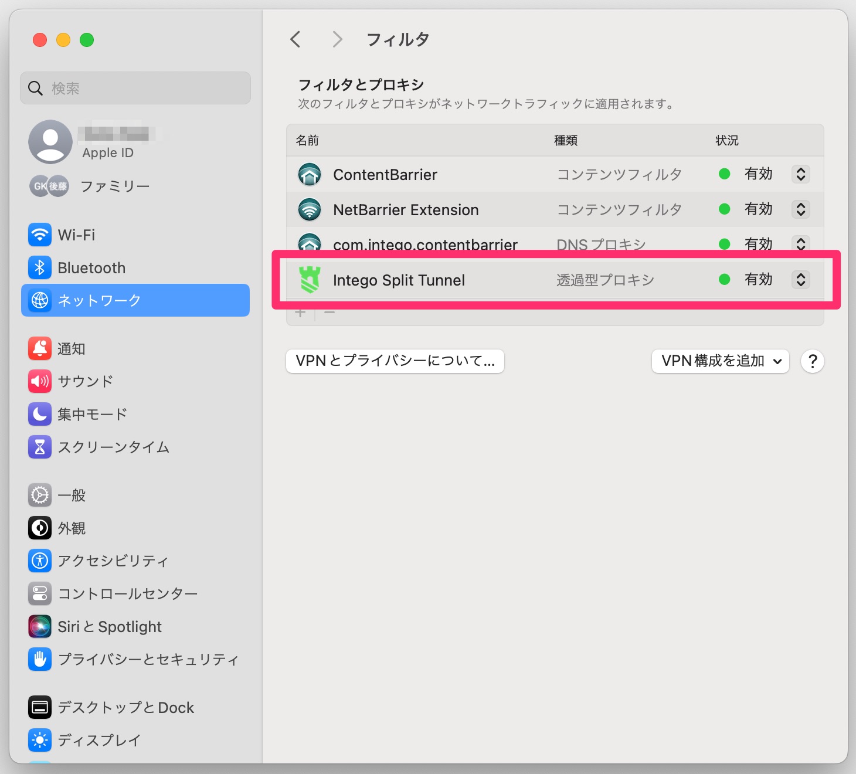Open デスクトップと Dock icon
The height and width of the screenshot is (774, 856).
[x=40, y=707]
